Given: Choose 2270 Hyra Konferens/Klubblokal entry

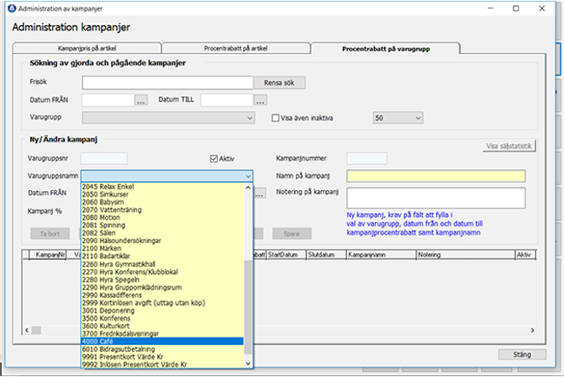Looking at the screenshot, I should pyautogui.click(x=162, y=272).
